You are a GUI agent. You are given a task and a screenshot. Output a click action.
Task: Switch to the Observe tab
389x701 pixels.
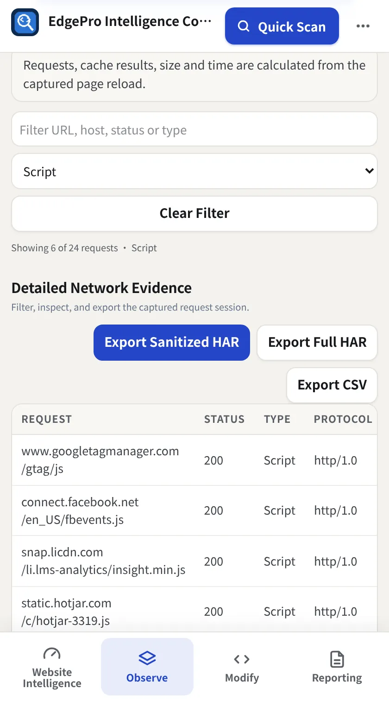(147, 667)
